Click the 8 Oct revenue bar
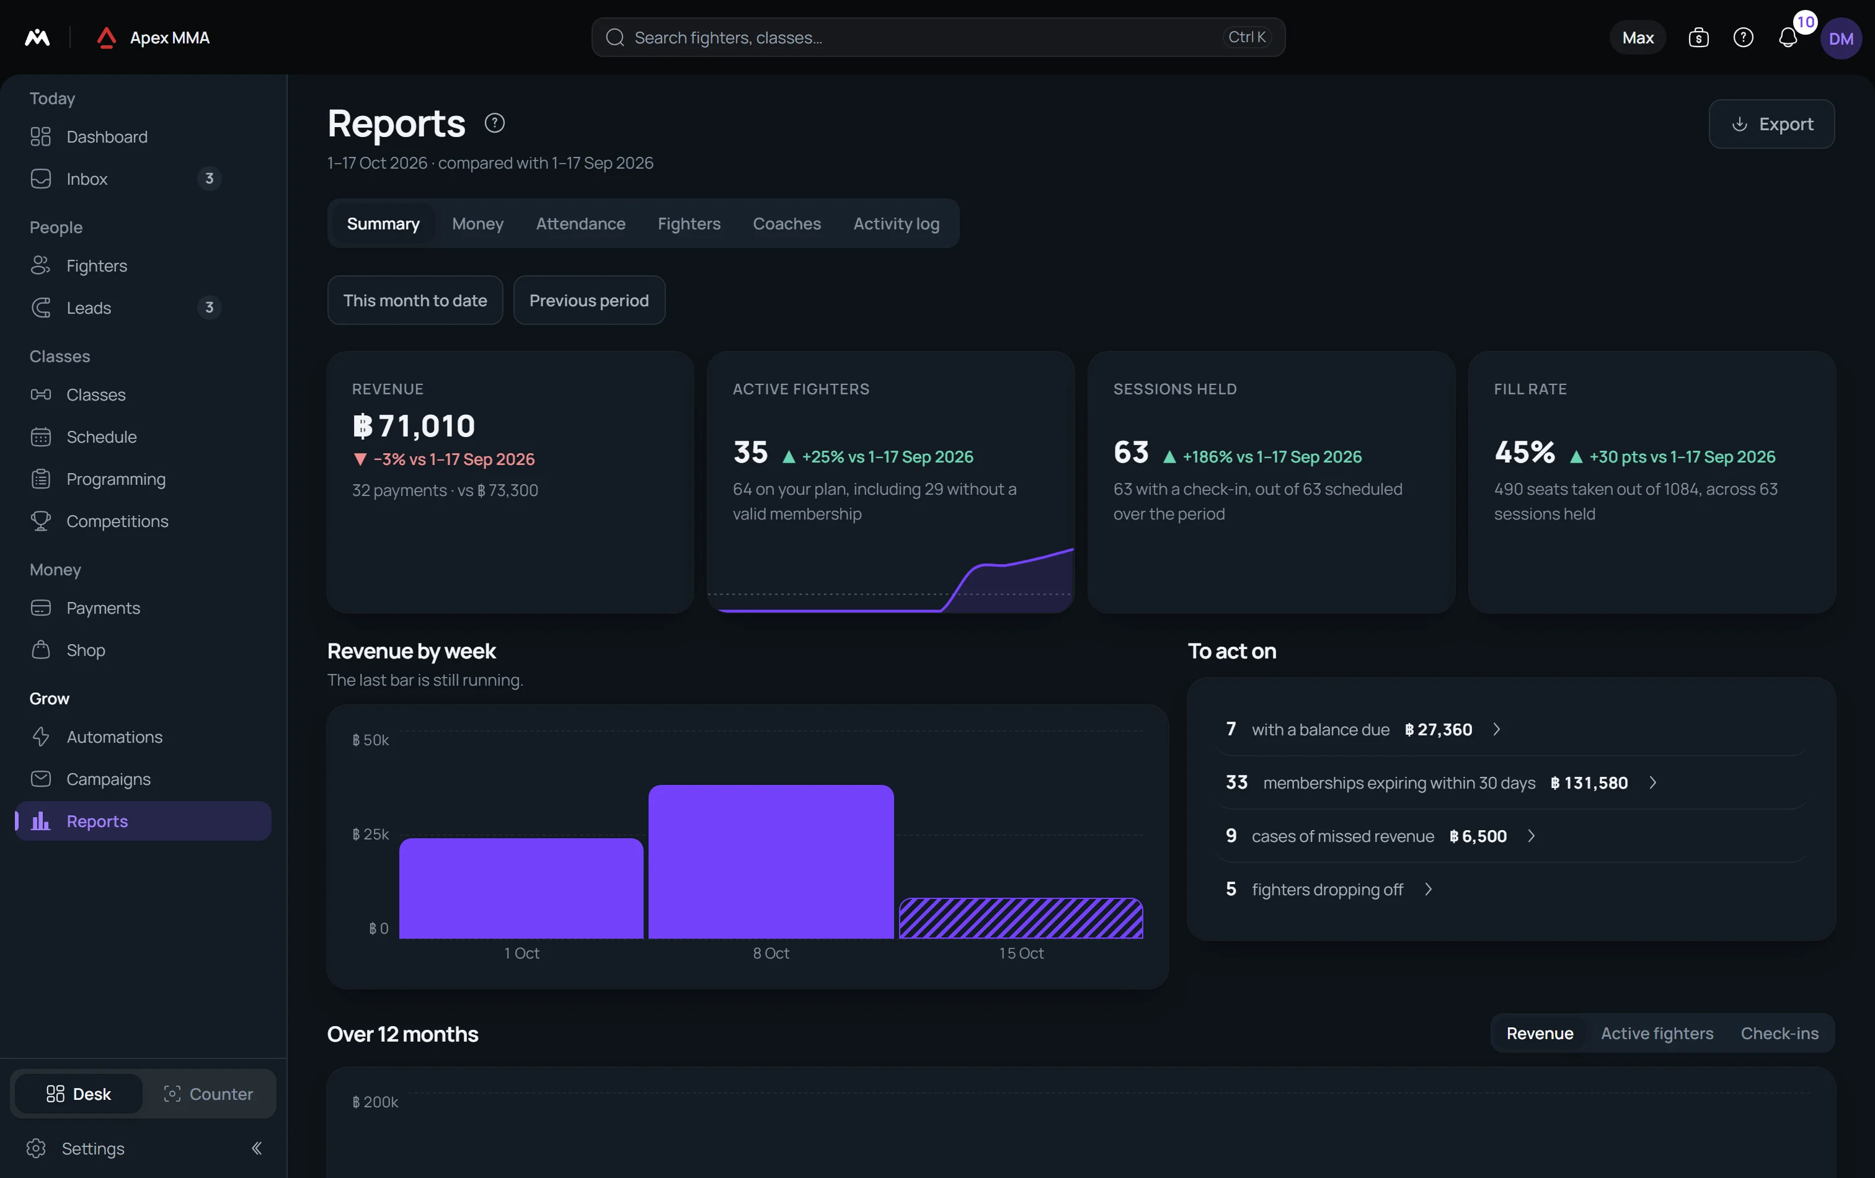 click(771, 862)
